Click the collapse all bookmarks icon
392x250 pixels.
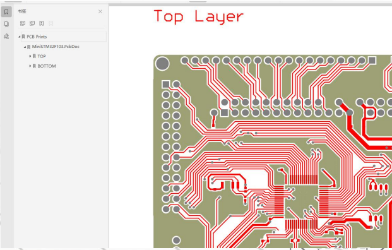(32, 23)
